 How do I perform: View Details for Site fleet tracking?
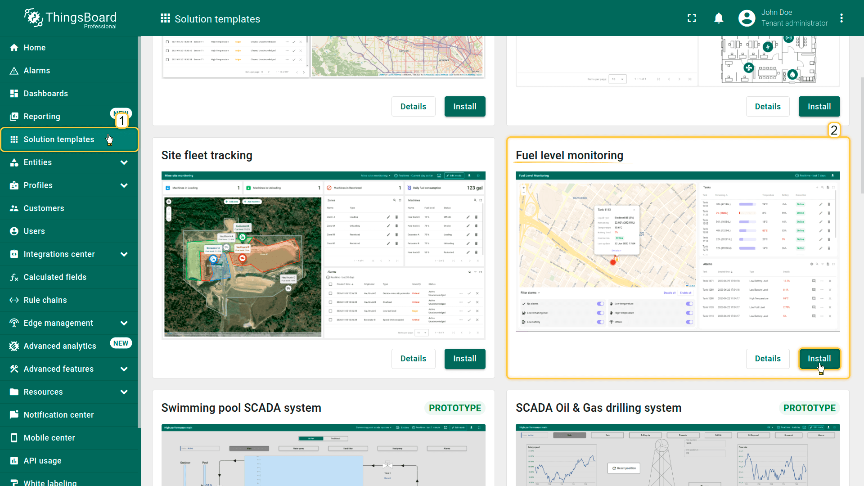click(x=413, y=359)
